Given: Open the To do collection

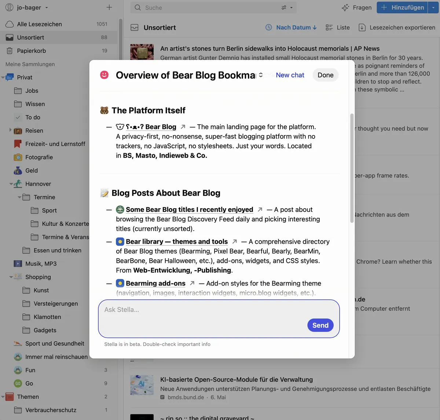Looking at the screenshot, I should coord(33,117).
